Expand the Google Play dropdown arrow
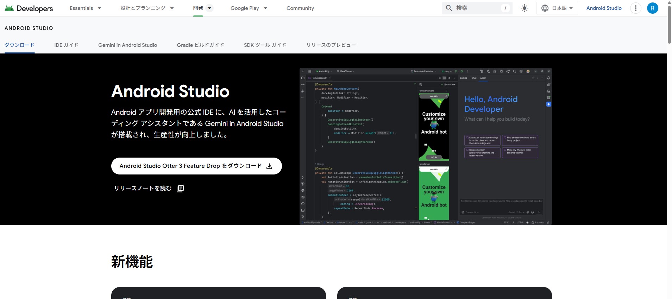The width and height of the screenshot is (672, 299). pos(265,8)
